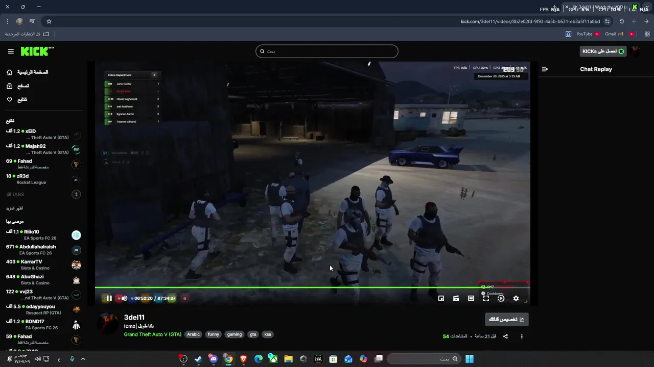Open Microsoft Edge from the taskbar
Viewport: 654px width, 367px height.
point(259,359)
